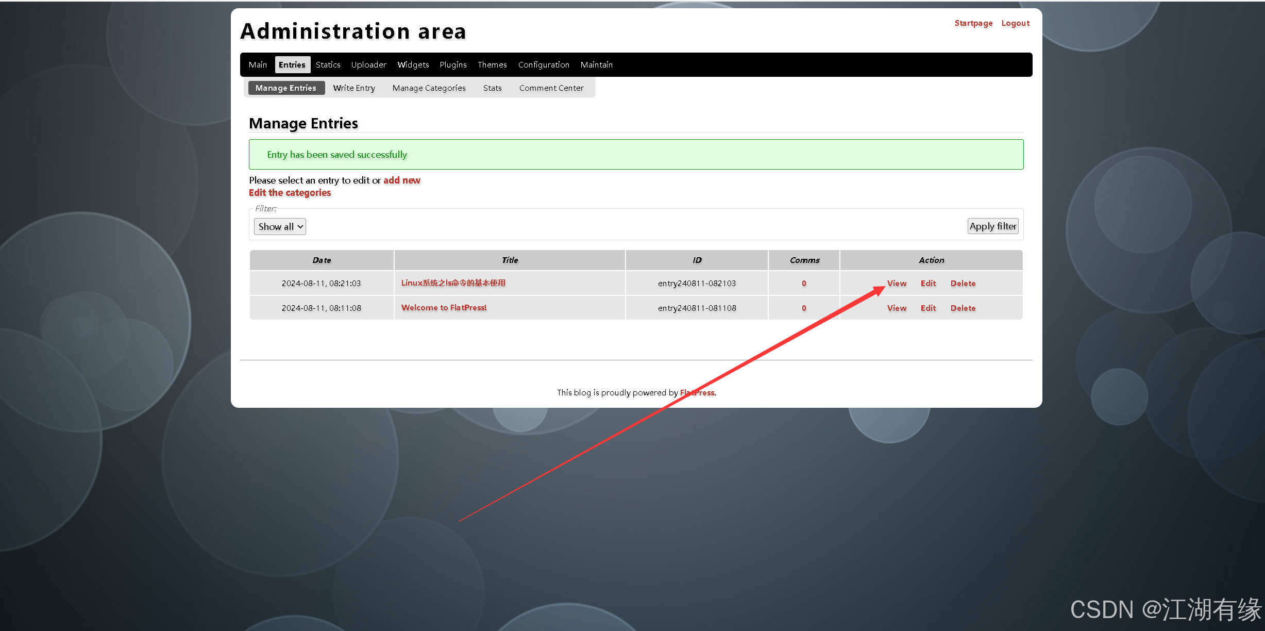Switch to the Statics tab

(x=328, y=65)
